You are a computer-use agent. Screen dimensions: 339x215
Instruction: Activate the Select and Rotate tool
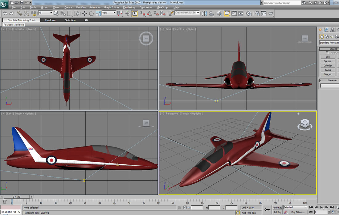point(91,14)
